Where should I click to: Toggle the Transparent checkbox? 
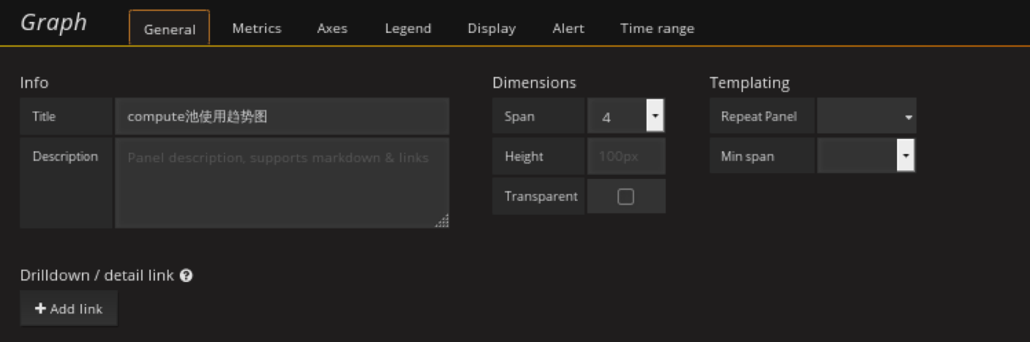click(x=625, y=197)
